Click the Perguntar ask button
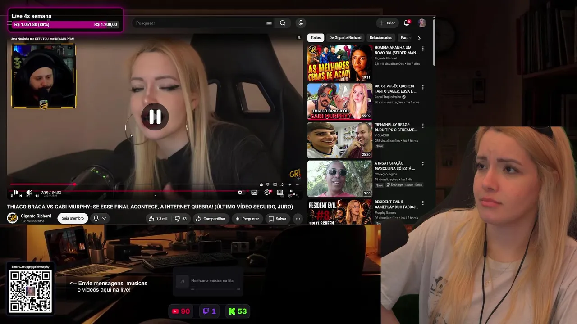Screen dimensions: 577x324 (247, 219)
